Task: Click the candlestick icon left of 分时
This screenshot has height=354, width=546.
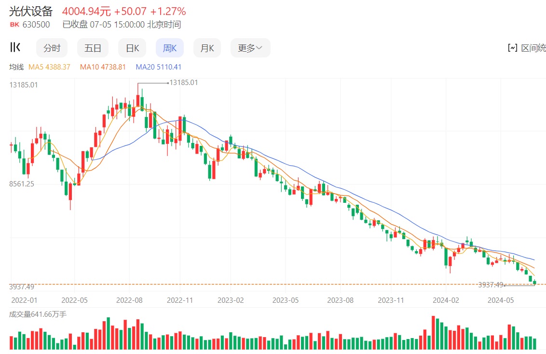Action: [15, 47]
